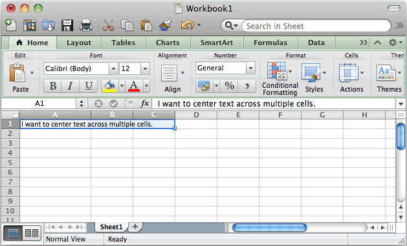Image resolution: width=407 pixels, height=246 pixels.
Task: Open Themes gallery
Action: click(389, 78)
